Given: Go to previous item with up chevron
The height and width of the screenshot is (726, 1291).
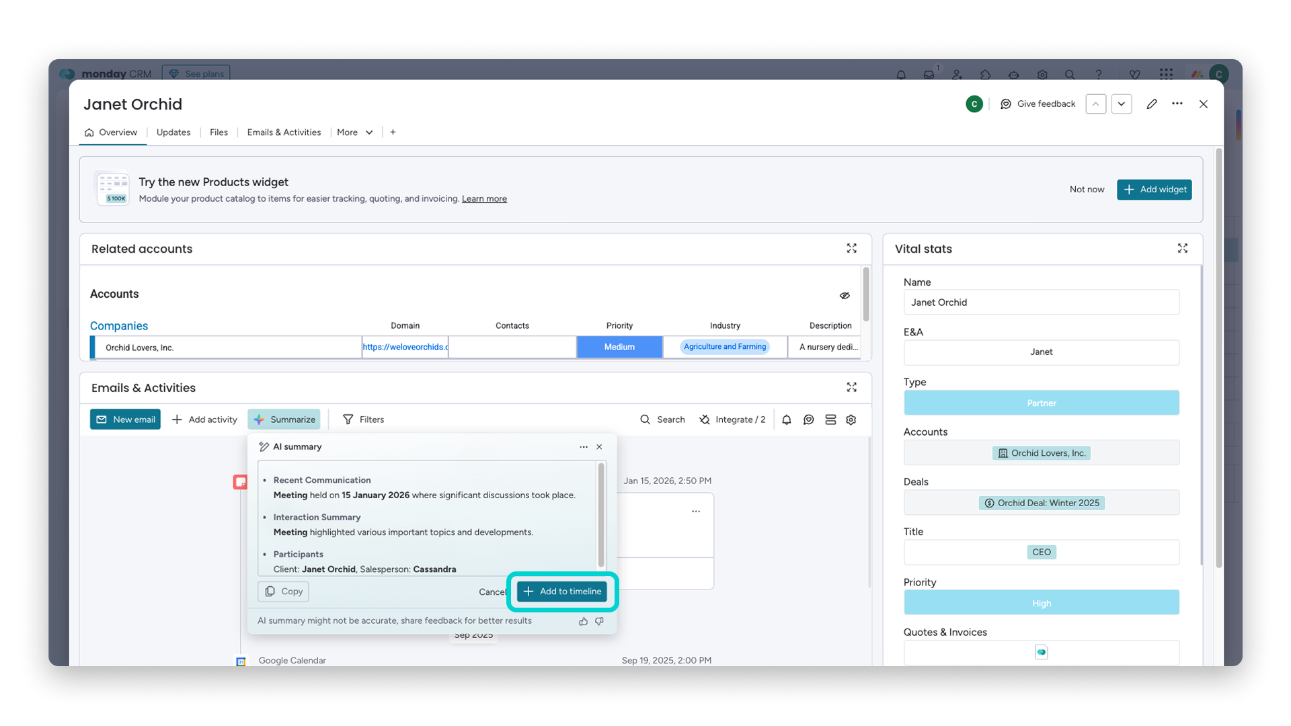Looking at the screenshot, I should 1096,104.
